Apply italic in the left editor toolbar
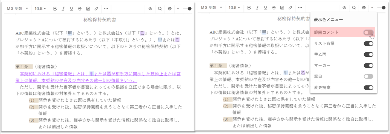This screenshot has height=134, width=390. pos(63,8)
